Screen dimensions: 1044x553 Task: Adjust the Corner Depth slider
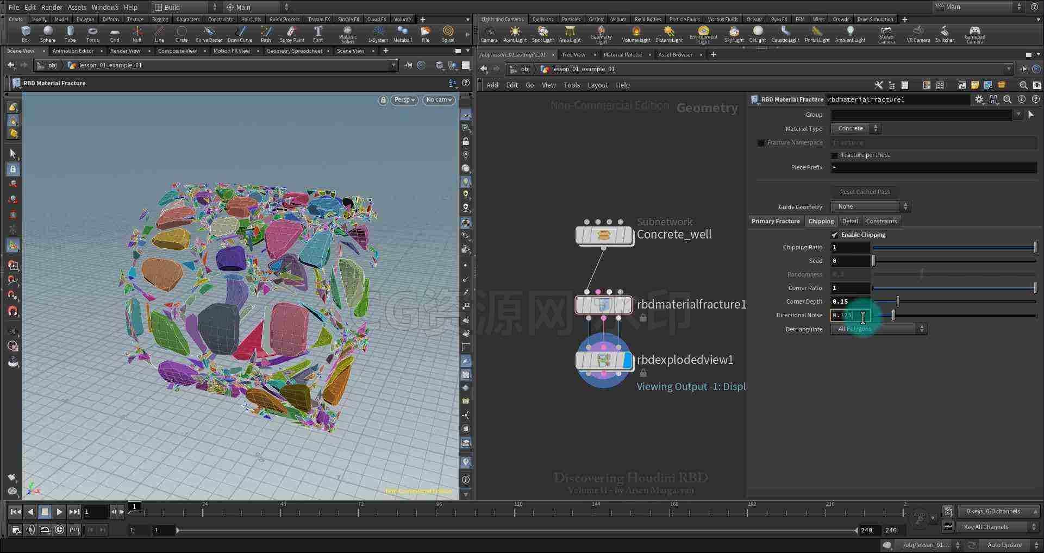point(955,301)
